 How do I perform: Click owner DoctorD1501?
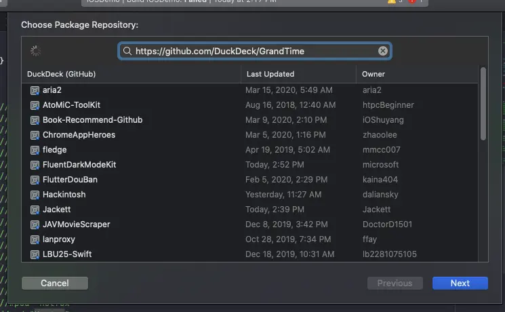[x=387, y=225]
